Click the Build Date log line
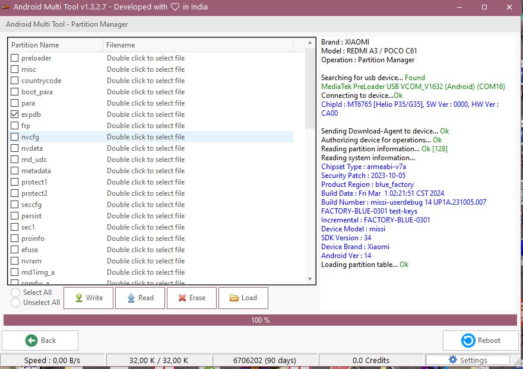 point(382,193)
